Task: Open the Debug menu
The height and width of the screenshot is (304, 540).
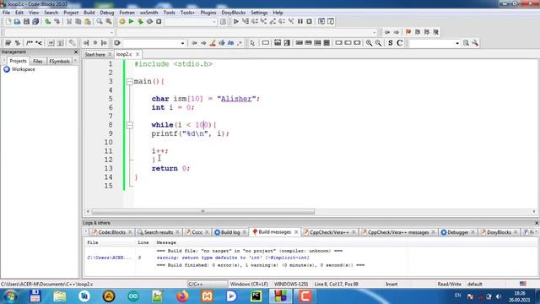Action: [107, 13]
